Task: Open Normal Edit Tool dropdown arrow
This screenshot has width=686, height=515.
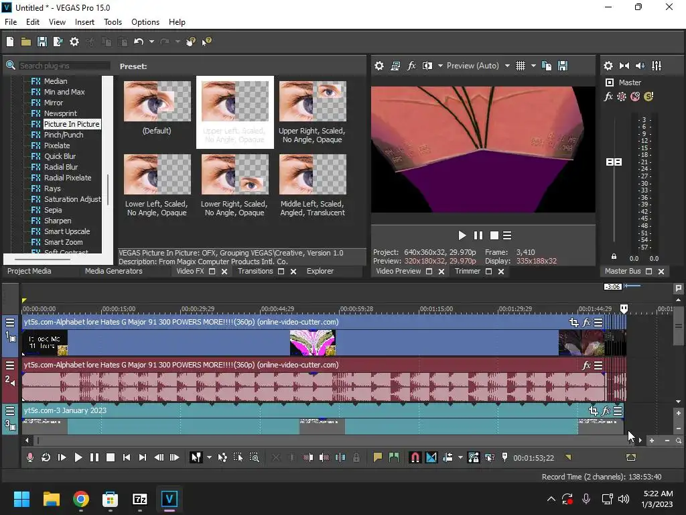Action: point(209,457)
